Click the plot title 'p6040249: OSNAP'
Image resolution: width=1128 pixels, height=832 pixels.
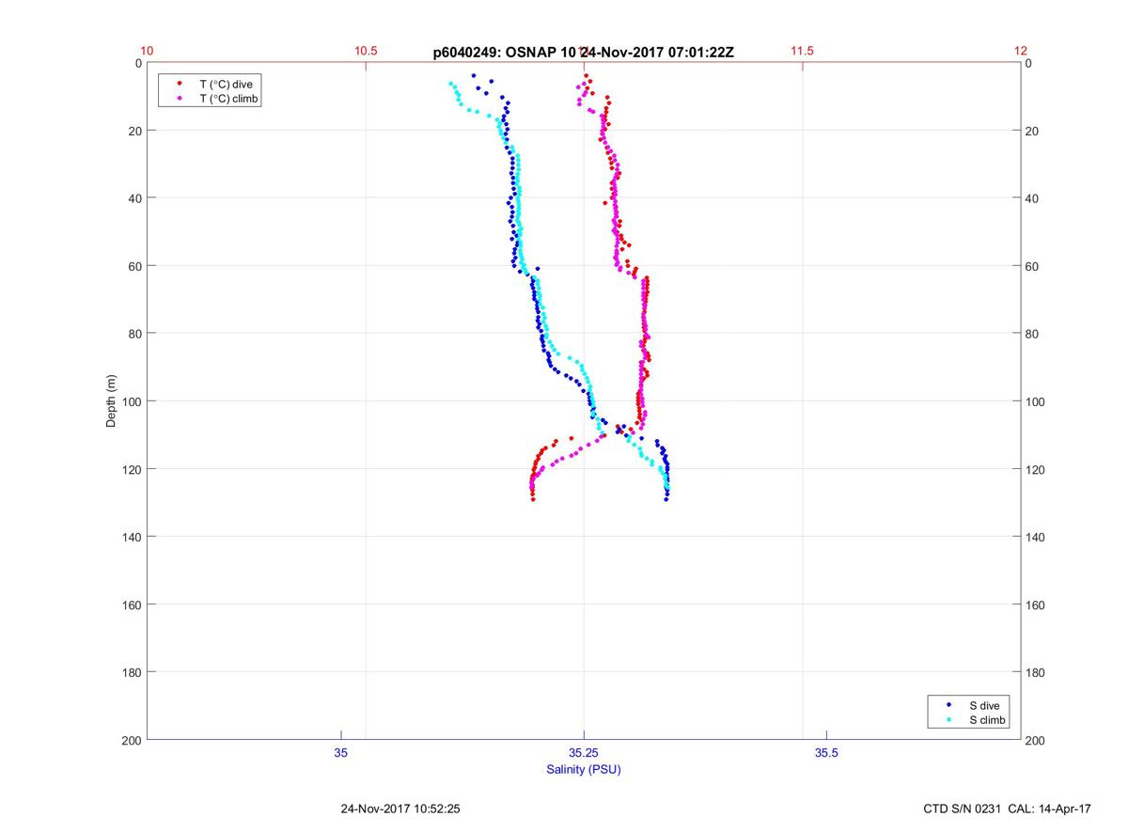pyautogui.click(x=495, y=53)
